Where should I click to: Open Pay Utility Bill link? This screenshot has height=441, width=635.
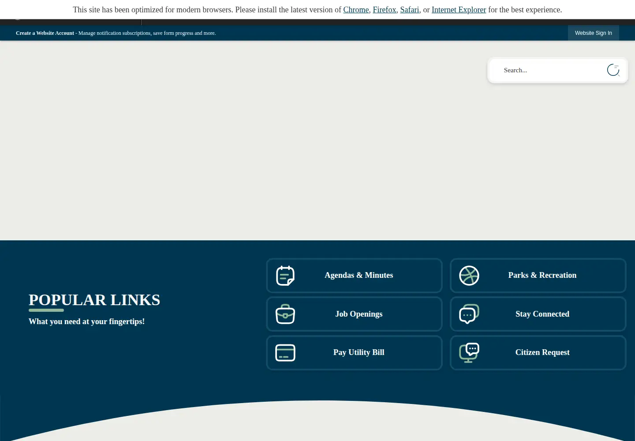(x=354, y=353)
